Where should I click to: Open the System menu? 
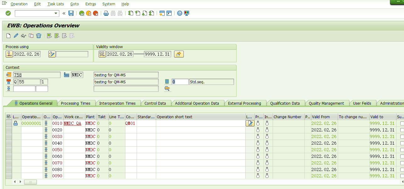[x=108, y=4]
